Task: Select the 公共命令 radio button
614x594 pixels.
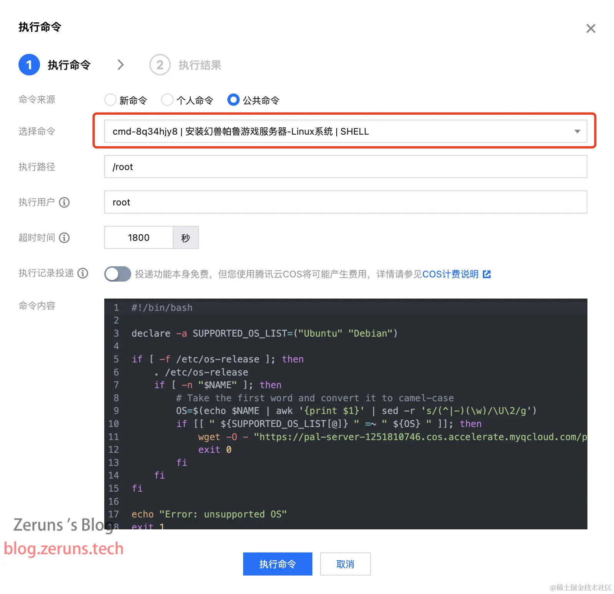Action: [234, 100]
